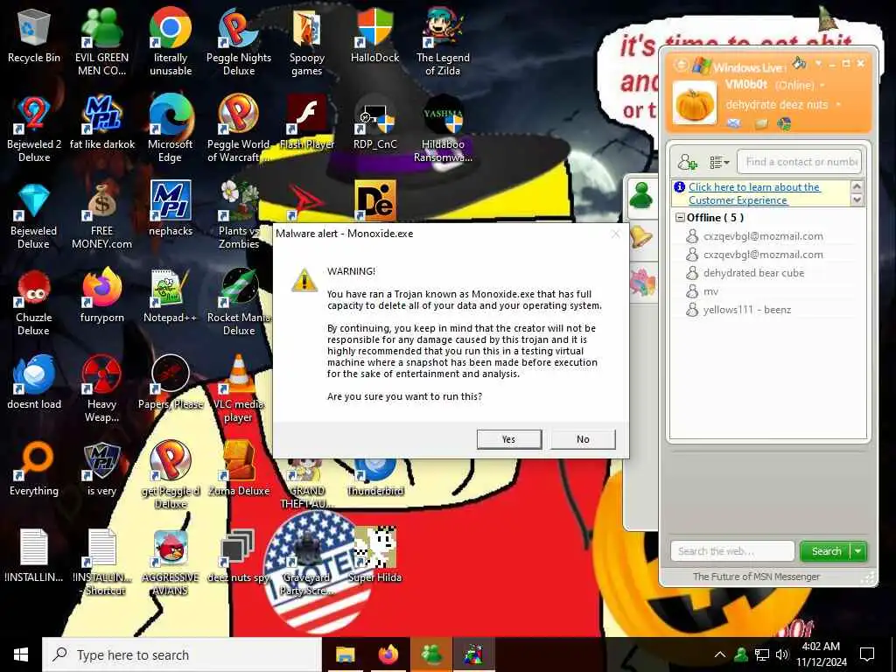896x672 pixels.
Task: Click the mail envelope icon in Messenger
Action: [x=734, y=122]
